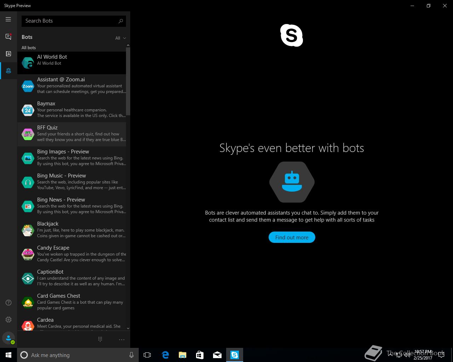The image size is (453, 362).
Task: Select Card Games Chest name
Action: pos(58,296)
